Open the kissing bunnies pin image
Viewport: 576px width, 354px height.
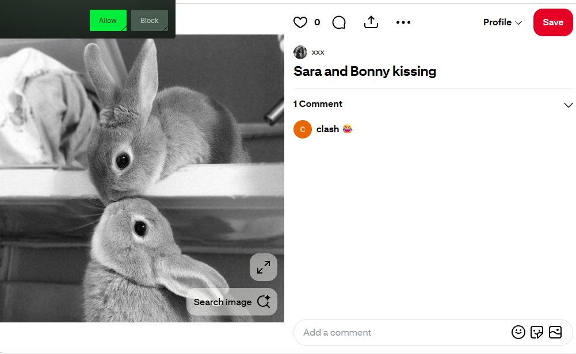click(142, 178)
